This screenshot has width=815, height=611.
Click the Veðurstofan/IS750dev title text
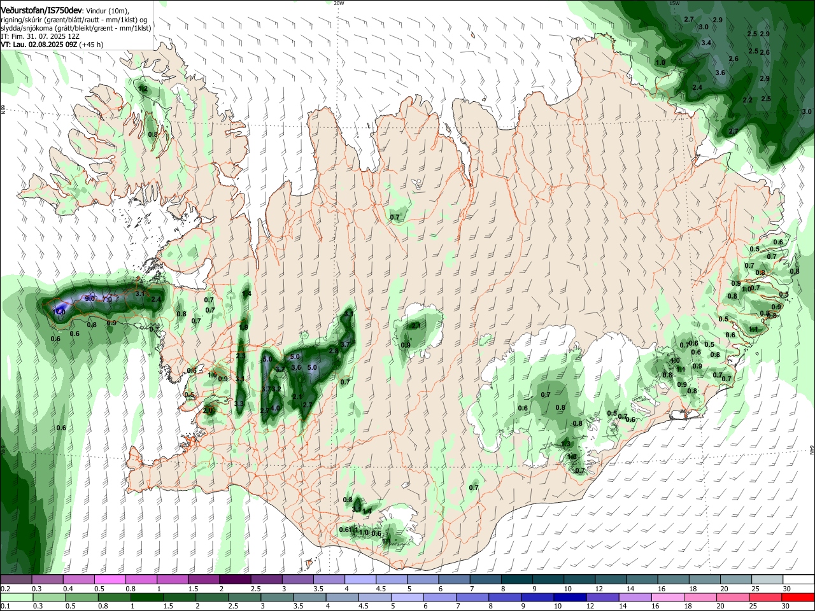pyautogui.click(x=41, y=10)
